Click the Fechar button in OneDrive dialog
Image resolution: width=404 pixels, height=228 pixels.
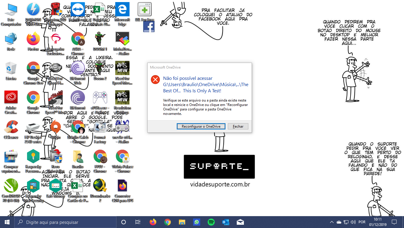pyautogui.click(x=238, y=126)
